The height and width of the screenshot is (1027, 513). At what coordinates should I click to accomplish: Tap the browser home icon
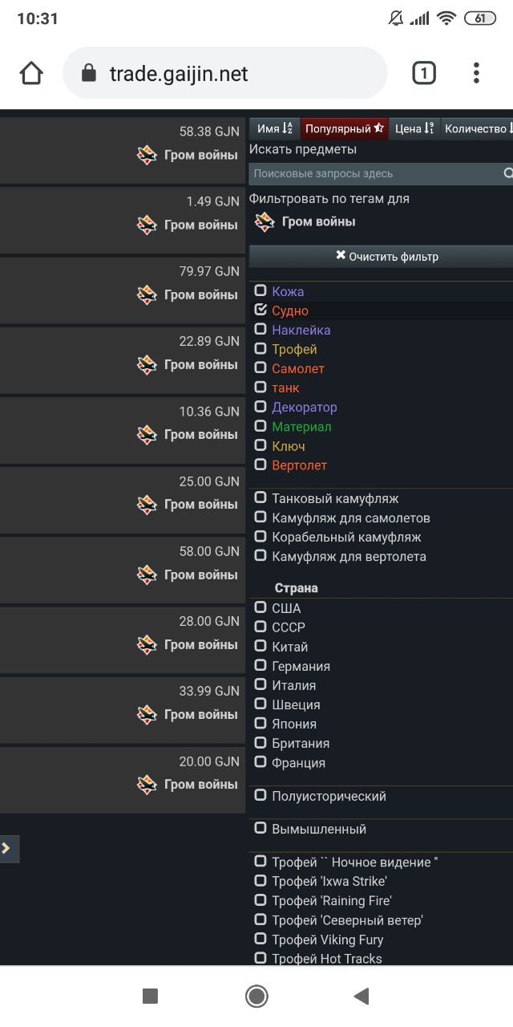coord(31,74)
